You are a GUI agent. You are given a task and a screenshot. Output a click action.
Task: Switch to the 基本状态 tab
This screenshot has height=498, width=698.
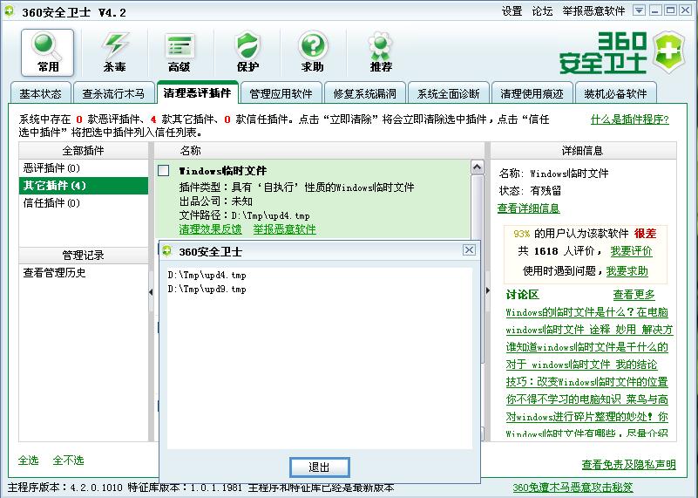40,93
